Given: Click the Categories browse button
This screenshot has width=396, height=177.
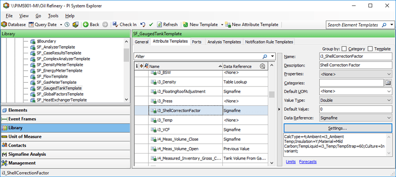Looking at the screenshot, I should coord(388,83).
